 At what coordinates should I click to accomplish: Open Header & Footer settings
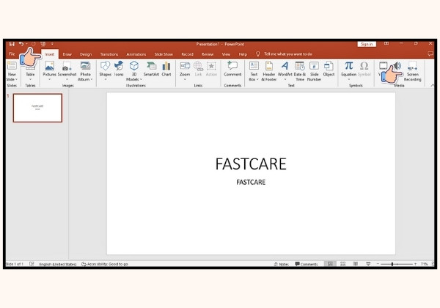point(269,71)
